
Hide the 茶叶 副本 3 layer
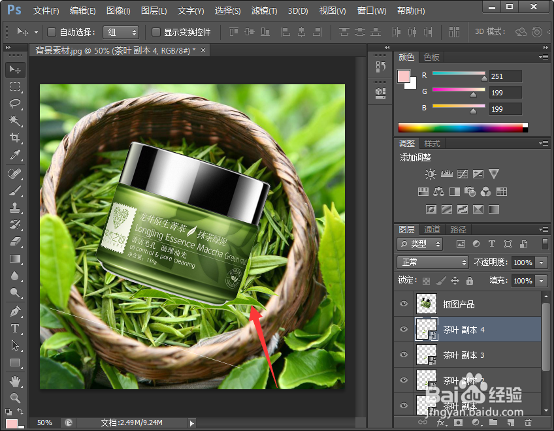tap(404, 355)
